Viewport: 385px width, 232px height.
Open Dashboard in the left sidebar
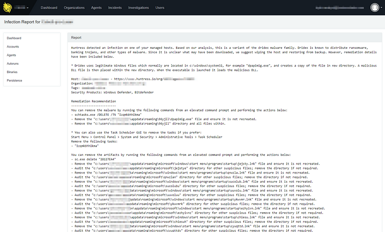pos(14,38)
